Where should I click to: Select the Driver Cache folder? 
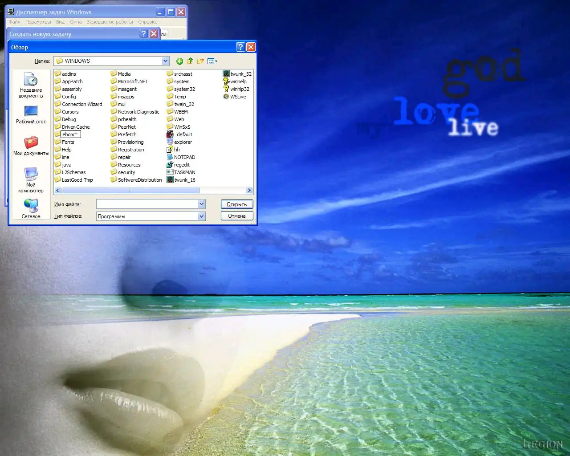72,127
